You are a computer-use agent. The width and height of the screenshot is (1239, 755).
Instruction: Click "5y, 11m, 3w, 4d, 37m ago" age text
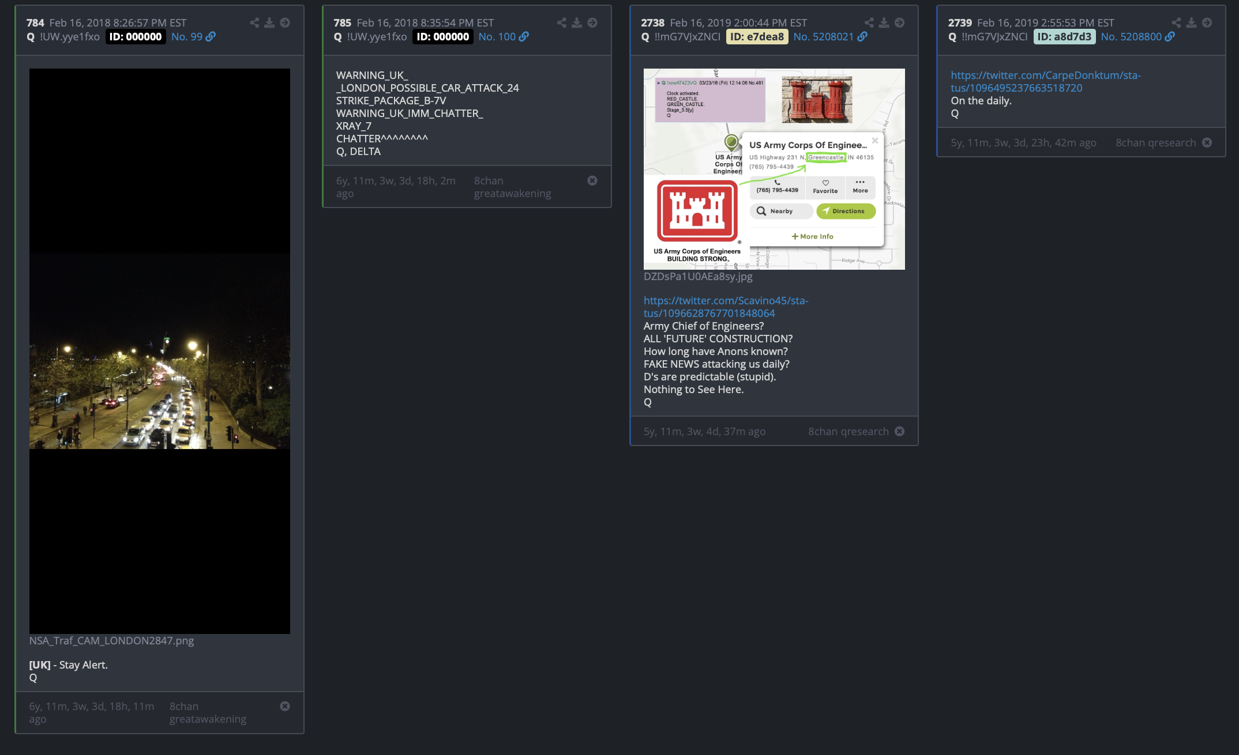tap(705, 431)
